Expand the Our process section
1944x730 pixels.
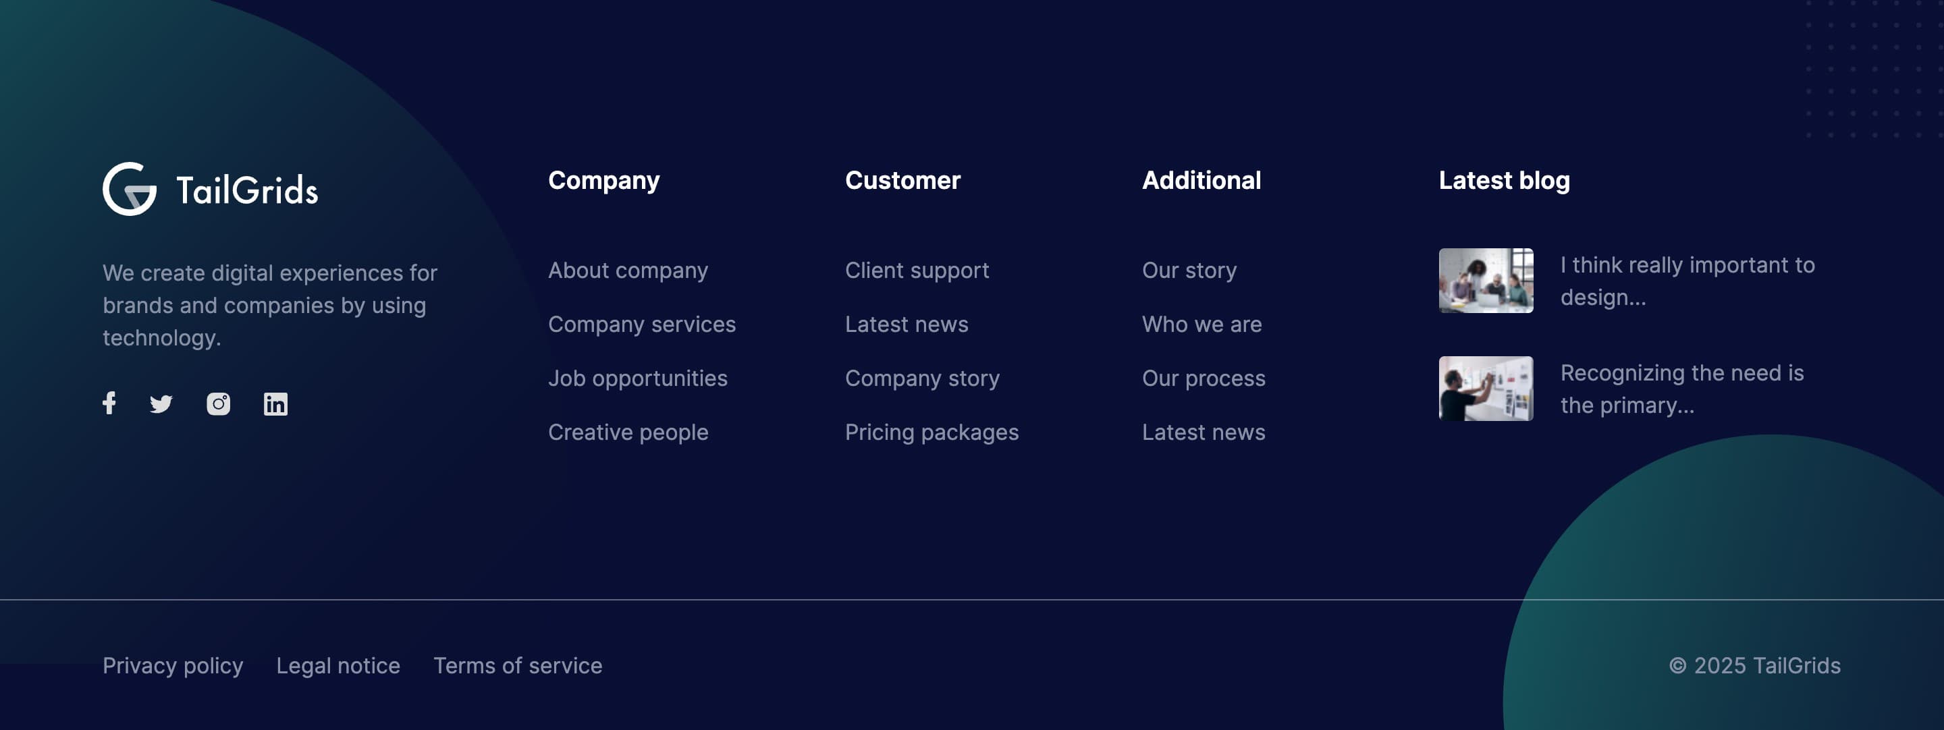tap(1203, 378)
